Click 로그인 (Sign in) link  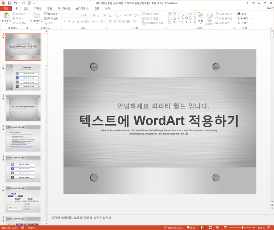point(270,8)
